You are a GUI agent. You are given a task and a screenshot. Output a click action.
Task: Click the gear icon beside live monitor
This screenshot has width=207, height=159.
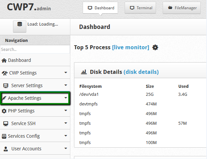(x=155, y=48)
